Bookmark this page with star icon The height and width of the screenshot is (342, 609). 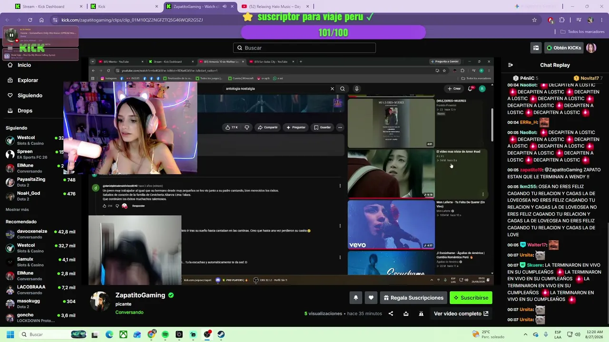pos(534,20)
